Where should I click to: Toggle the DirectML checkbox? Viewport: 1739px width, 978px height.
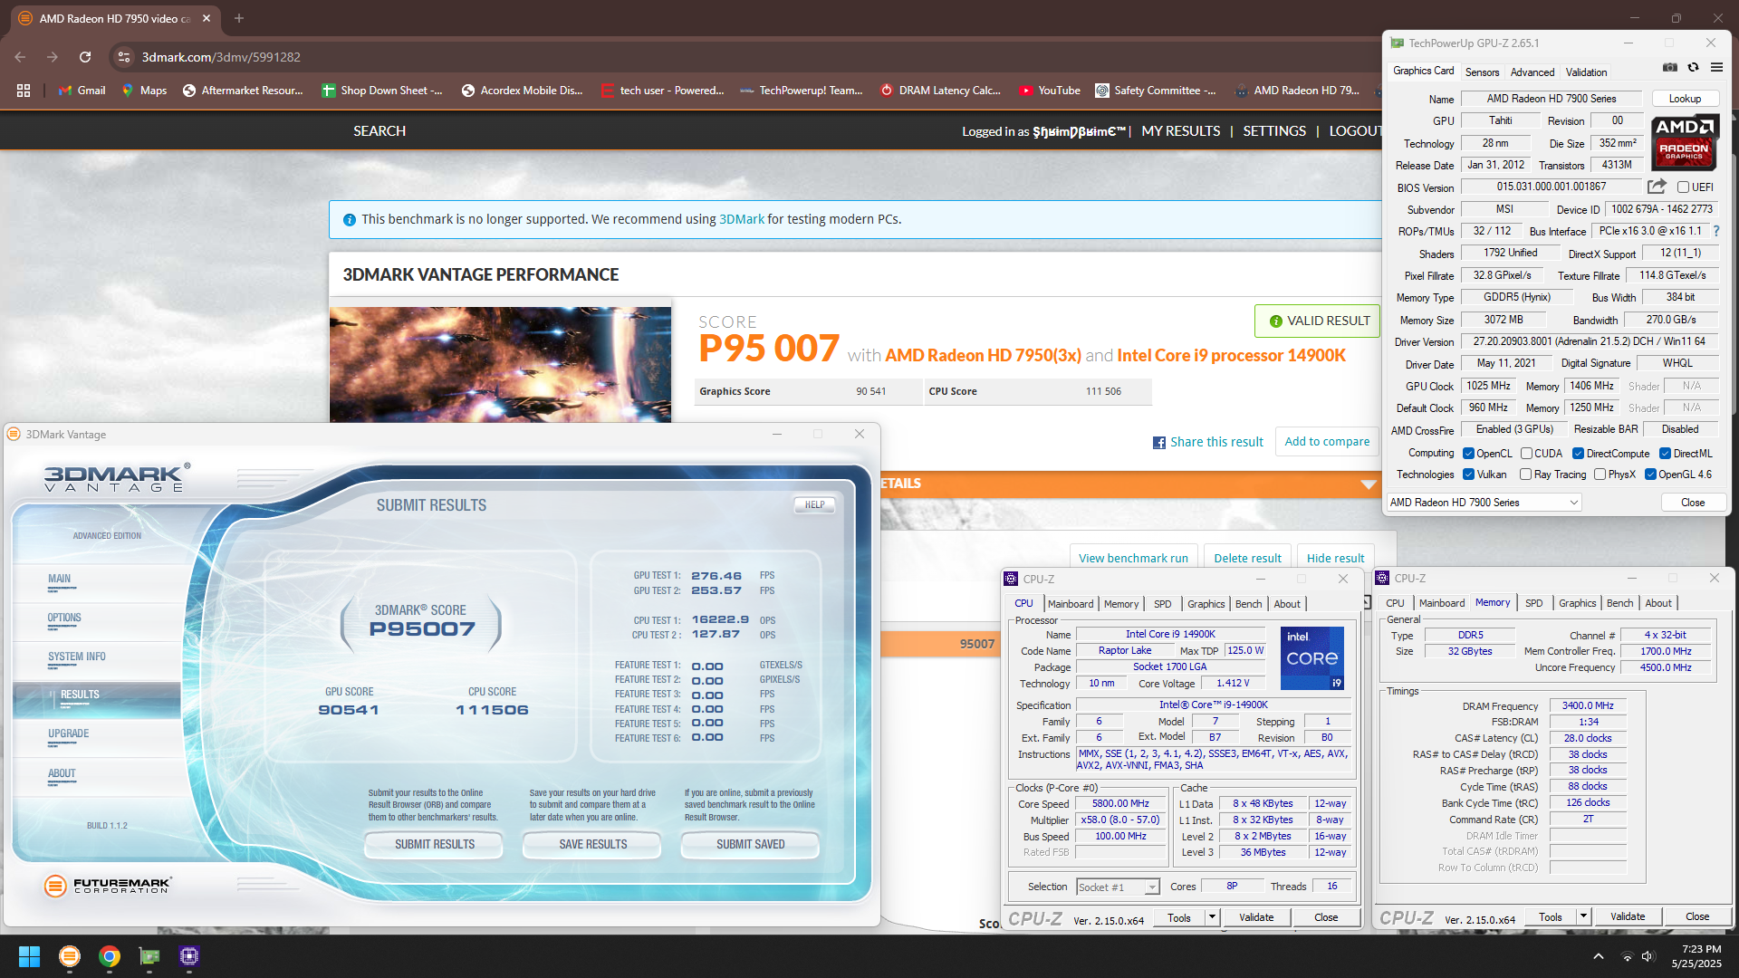point(1665,454)
